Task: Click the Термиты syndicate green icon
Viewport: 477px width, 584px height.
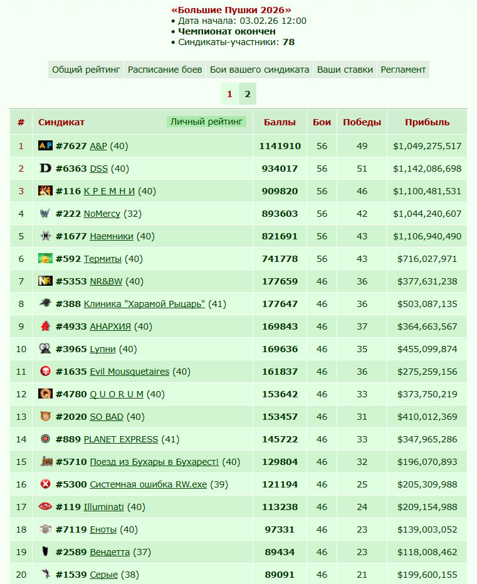Action: pyautogui.click(x=45, y=258)
